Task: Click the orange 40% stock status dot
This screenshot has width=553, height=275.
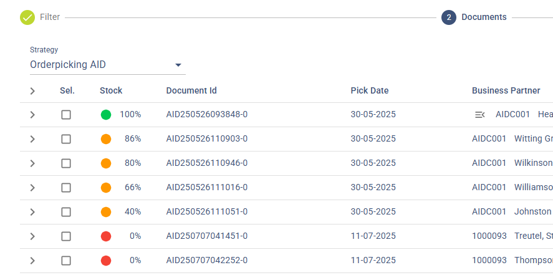Action: (x=106, y=212)
